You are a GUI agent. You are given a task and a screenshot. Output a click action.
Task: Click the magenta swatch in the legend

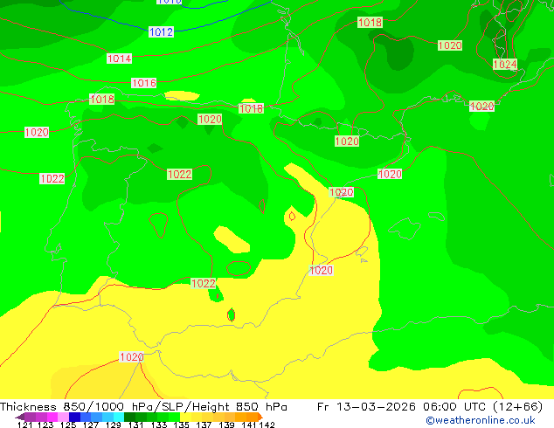tap(52, 417)
